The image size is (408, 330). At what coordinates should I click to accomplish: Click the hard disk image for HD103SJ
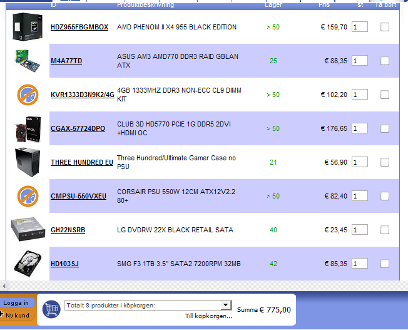[x=28, y=264]
